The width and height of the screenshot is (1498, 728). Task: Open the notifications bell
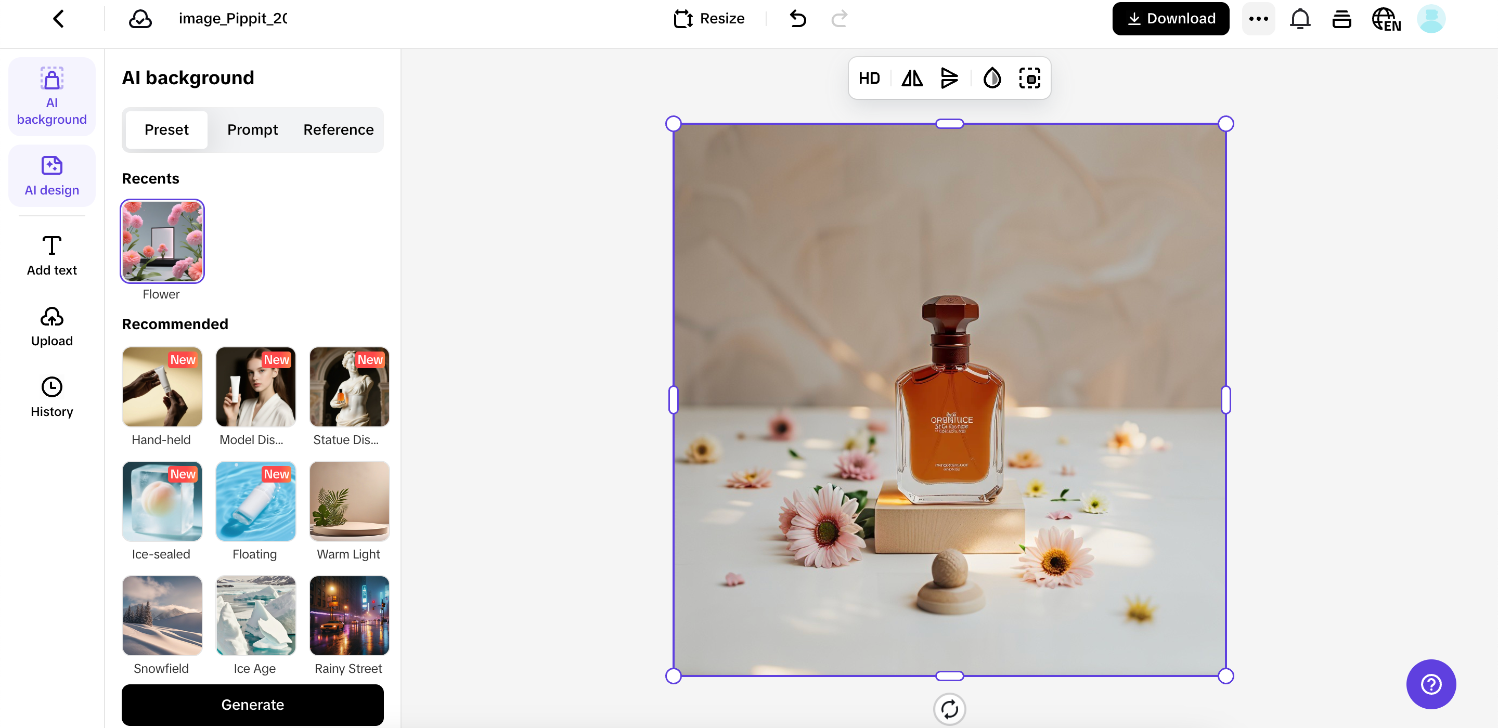point(1300,19)
